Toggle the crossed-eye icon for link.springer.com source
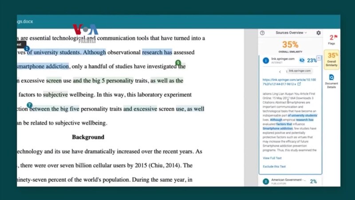Image resolution: width=355 pixels, height=200 pixels. pos(302,60)
